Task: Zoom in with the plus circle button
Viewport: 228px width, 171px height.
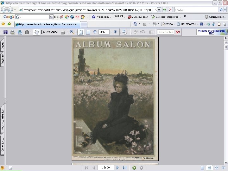Action: pyautogui.click(x=116, y=32)
